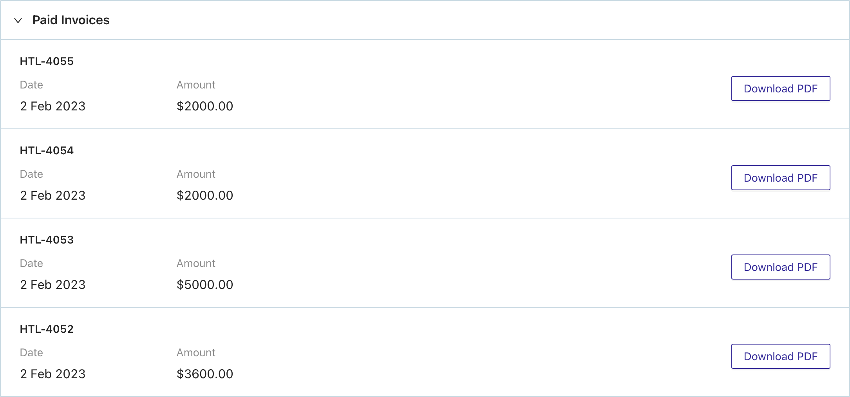Click the $3600.00 amount on HTL-4052

[x=205, y=374]
